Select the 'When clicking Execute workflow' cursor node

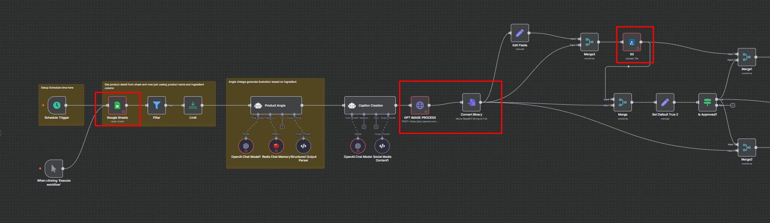(54, 169)
